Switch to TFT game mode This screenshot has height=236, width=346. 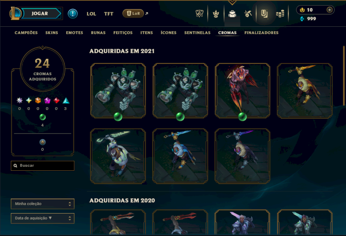(109, 14)
